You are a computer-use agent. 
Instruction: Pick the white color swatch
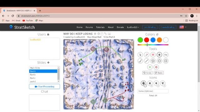166,40
